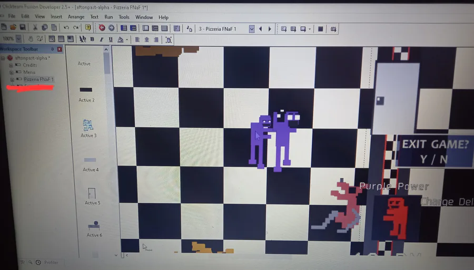Click the Cut scissors icon
The height and width of the screenshot is (270, 474).
click(35, 27)
